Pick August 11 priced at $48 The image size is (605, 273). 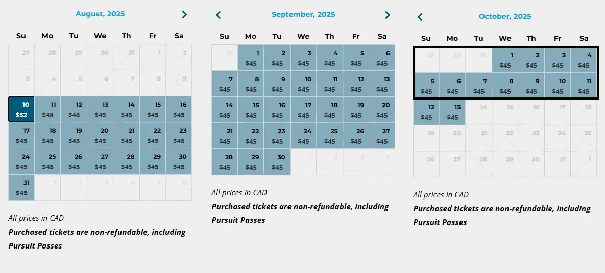tap(47, 109)
